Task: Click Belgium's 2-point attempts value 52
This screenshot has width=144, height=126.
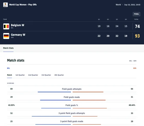Action: click(x=12, y=113)
